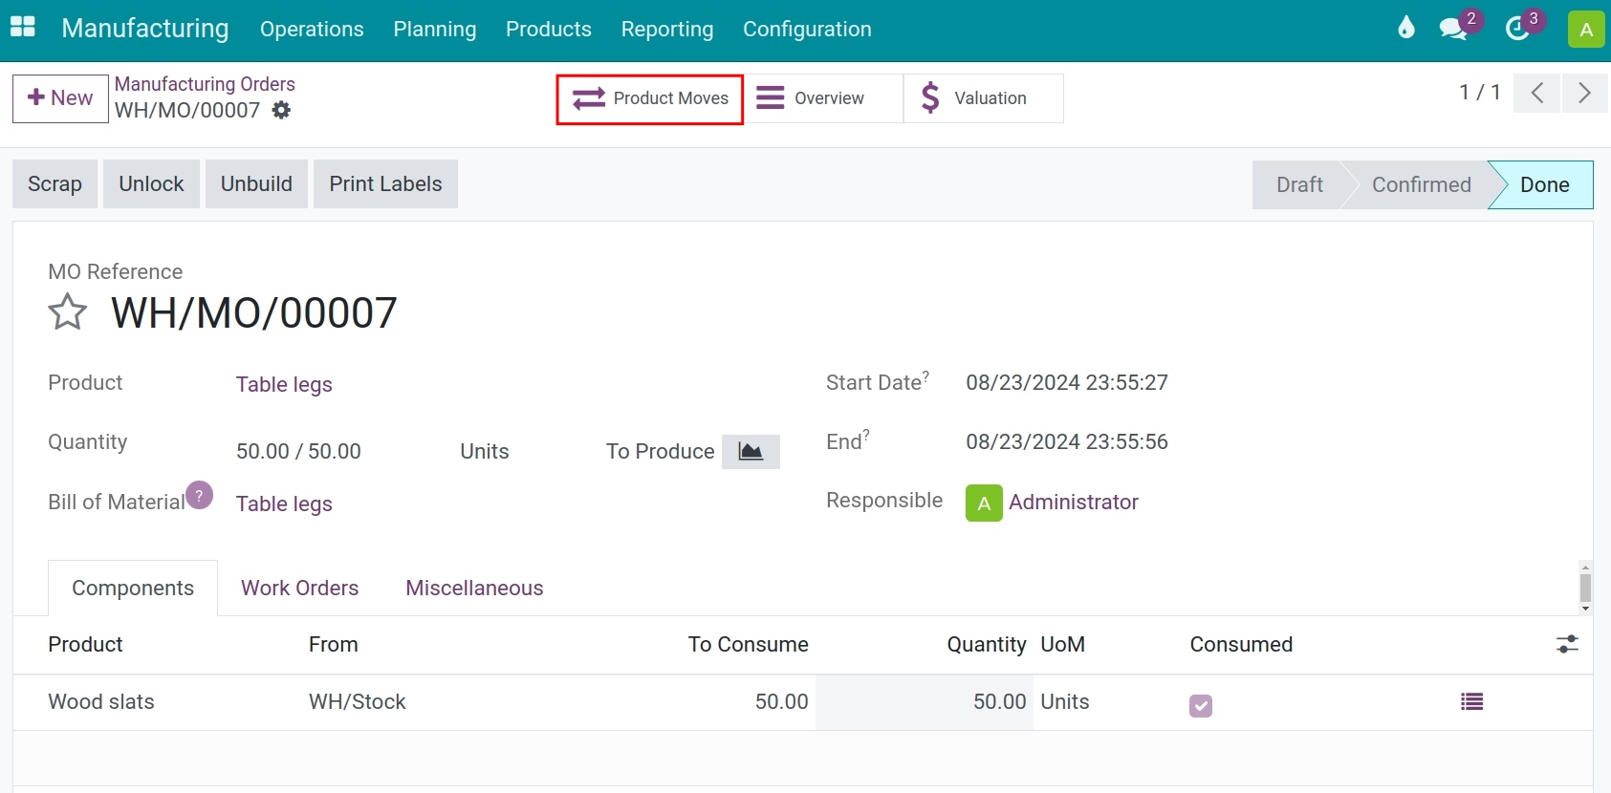Open the conversations messages icon

coord(1453,28)
